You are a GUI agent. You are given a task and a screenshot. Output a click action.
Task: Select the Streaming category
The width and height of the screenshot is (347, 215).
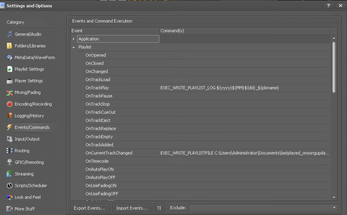tap(24, 174)
